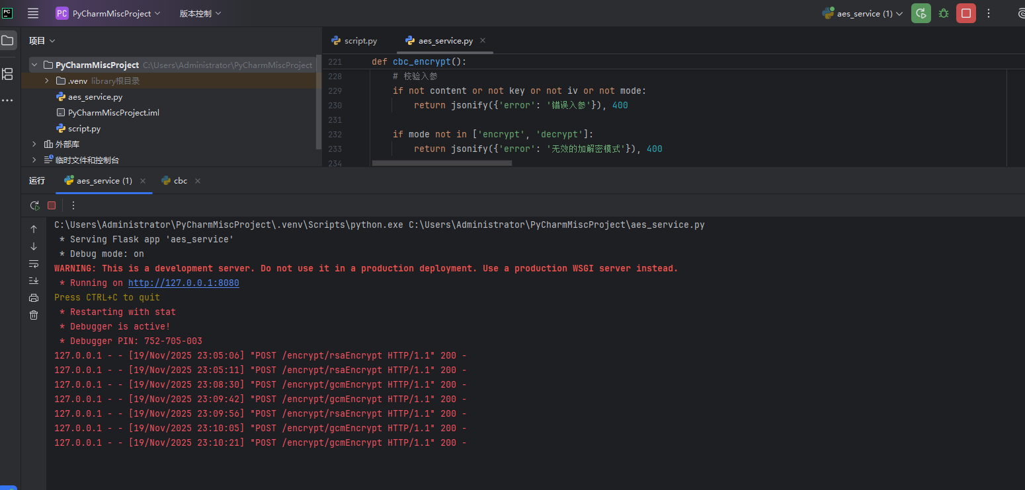Viewport: 1025px width, 490px height.
Task: Close the aes_service.py editor tab
Action: pos(483,40)
